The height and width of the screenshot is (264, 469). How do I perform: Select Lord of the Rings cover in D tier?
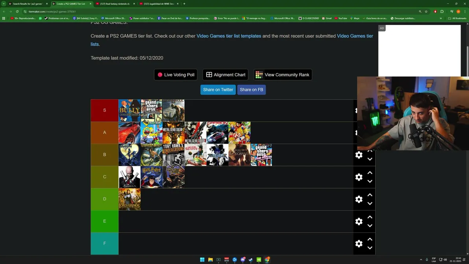click(x=129, y=199)
